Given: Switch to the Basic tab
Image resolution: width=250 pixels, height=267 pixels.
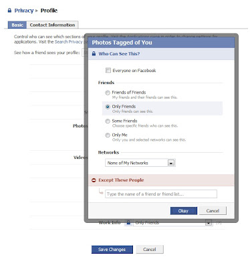Looking at the screenshot, I should click(x=17, y=25).
